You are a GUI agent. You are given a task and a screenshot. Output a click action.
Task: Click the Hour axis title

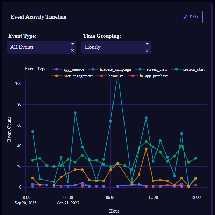(114, 211)
